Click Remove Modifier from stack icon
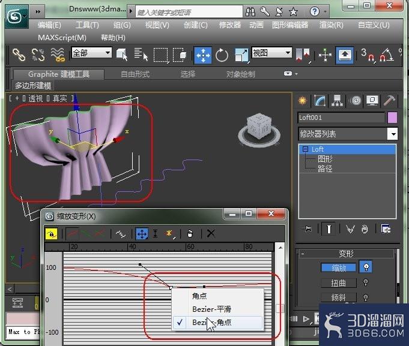409x346 pixels. (365, 229)
